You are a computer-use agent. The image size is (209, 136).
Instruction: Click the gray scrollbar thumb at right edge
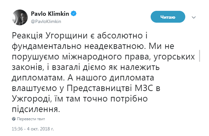click(199, 56)
